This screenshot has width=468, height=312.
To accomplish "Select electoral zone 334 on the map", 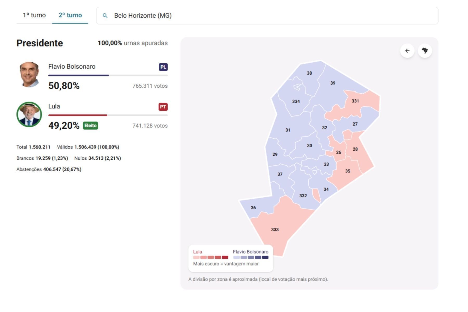I will pos(296,101).
